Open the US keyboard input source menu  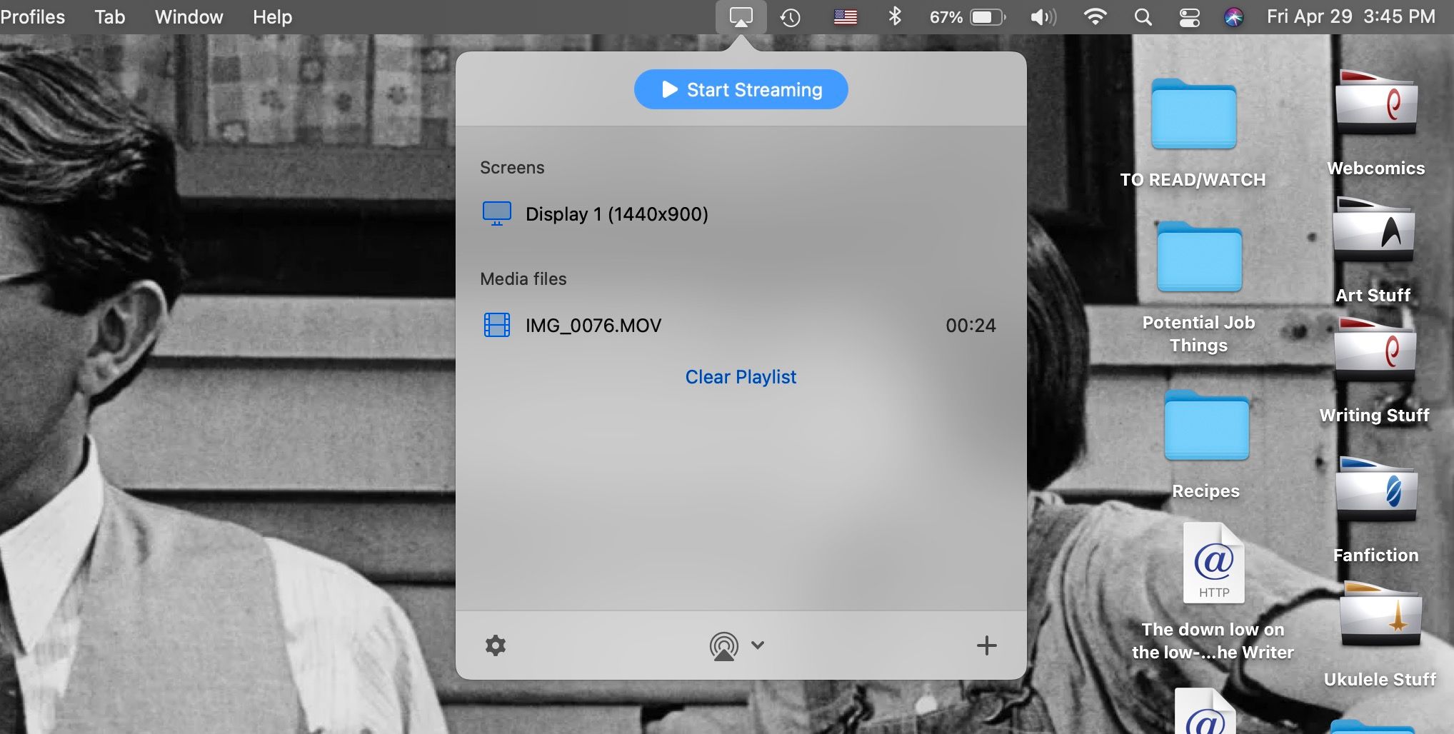(844, 16)
